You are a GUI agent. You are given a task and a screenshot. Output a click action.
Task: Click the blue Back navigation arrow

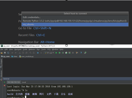click(x=38, y=53)
